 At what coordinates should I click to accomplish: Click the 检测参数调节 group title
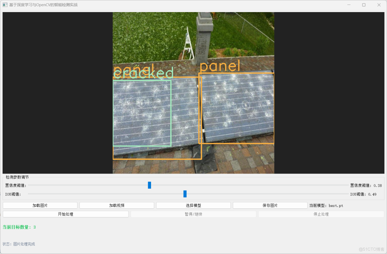click(17, 177)
